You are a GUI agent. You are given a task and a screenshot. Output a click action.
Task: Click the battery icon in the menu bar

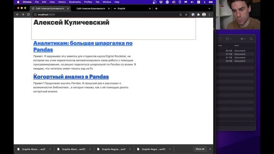(211, 2)
